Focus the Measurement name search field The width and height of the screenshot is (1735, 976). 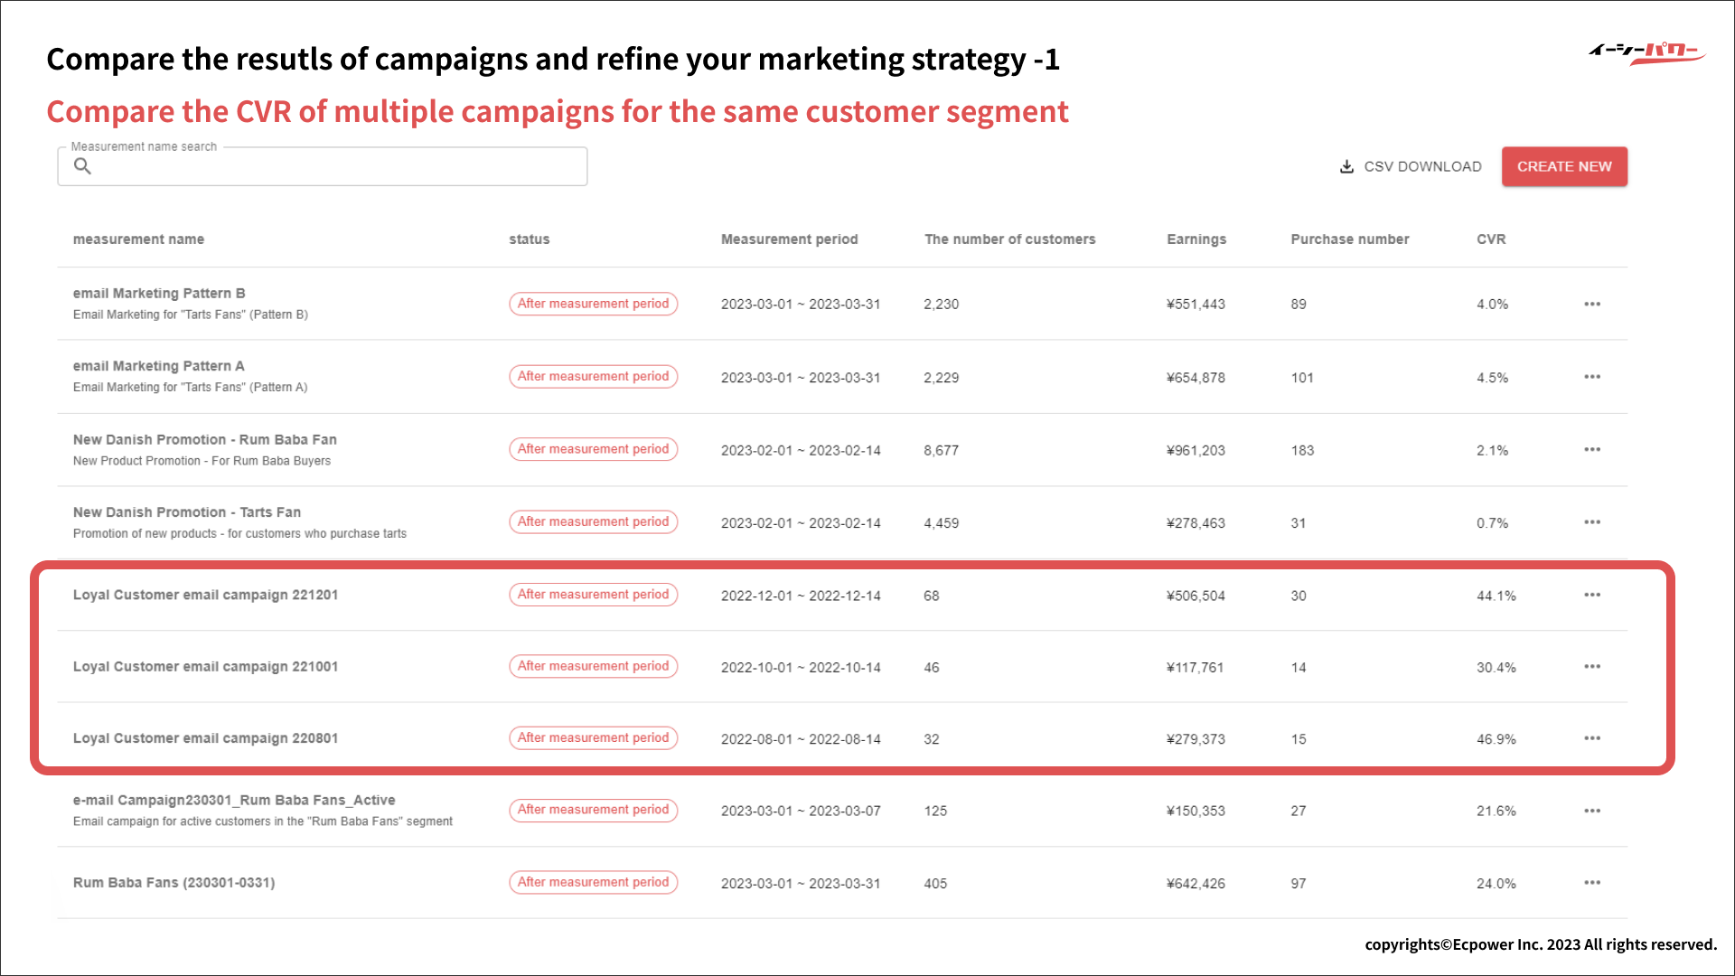(x=334, y=167)
